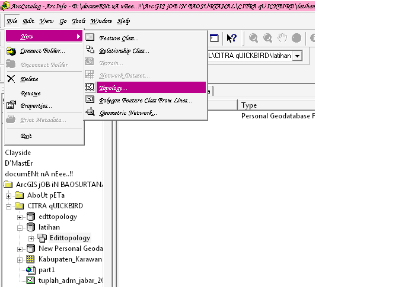Click the ArcGIS jOB folder icon

pyautogui.click(x=8, y=185)
